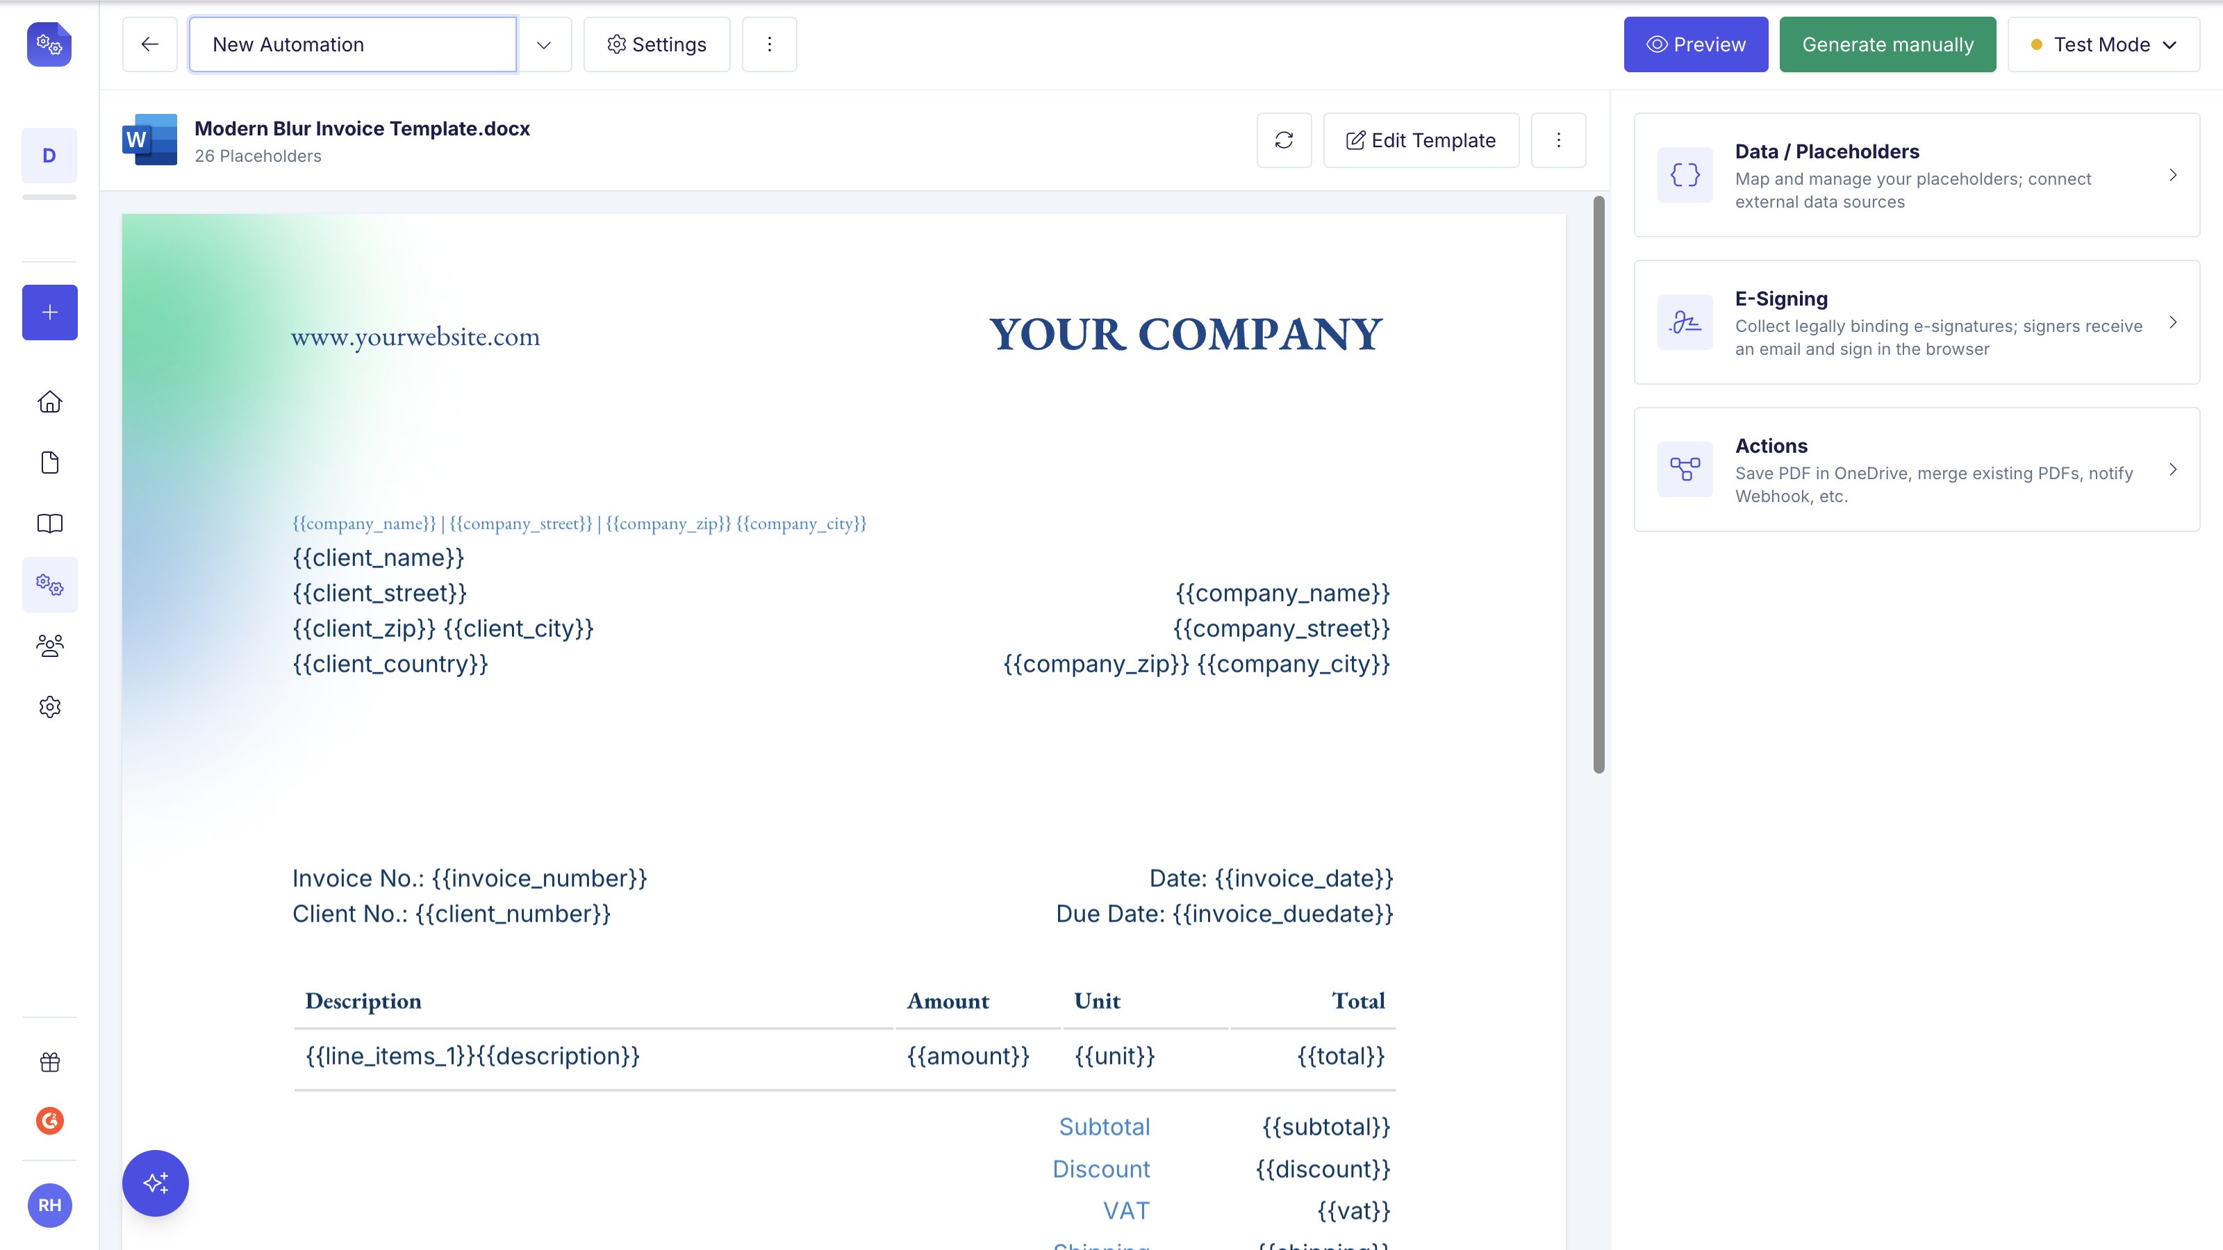The height and width of the screenshot is (1250, 2223).
Task: Open automation Settings button
Action: coord(656,44)
